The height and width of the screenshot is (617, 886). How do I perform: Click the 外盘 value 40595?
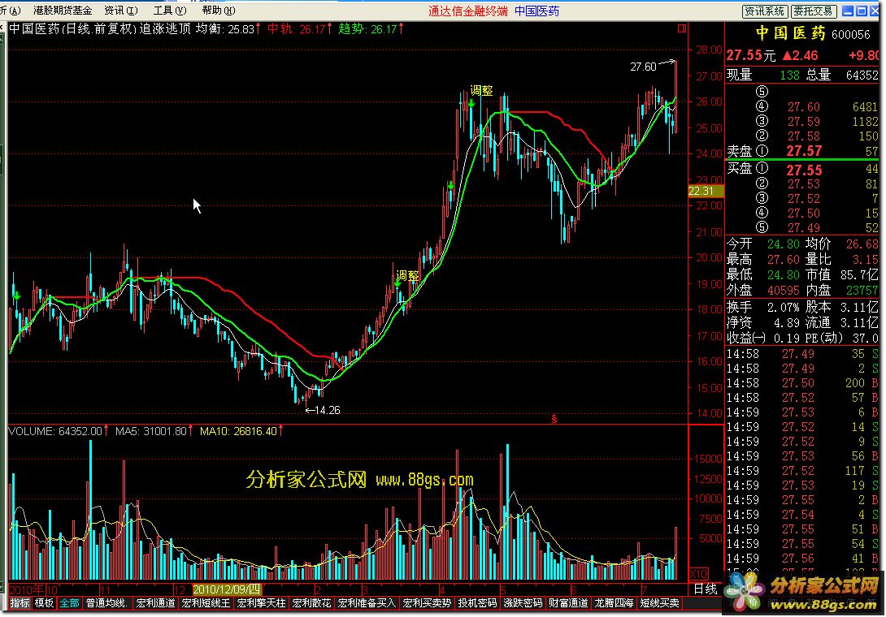783,290
